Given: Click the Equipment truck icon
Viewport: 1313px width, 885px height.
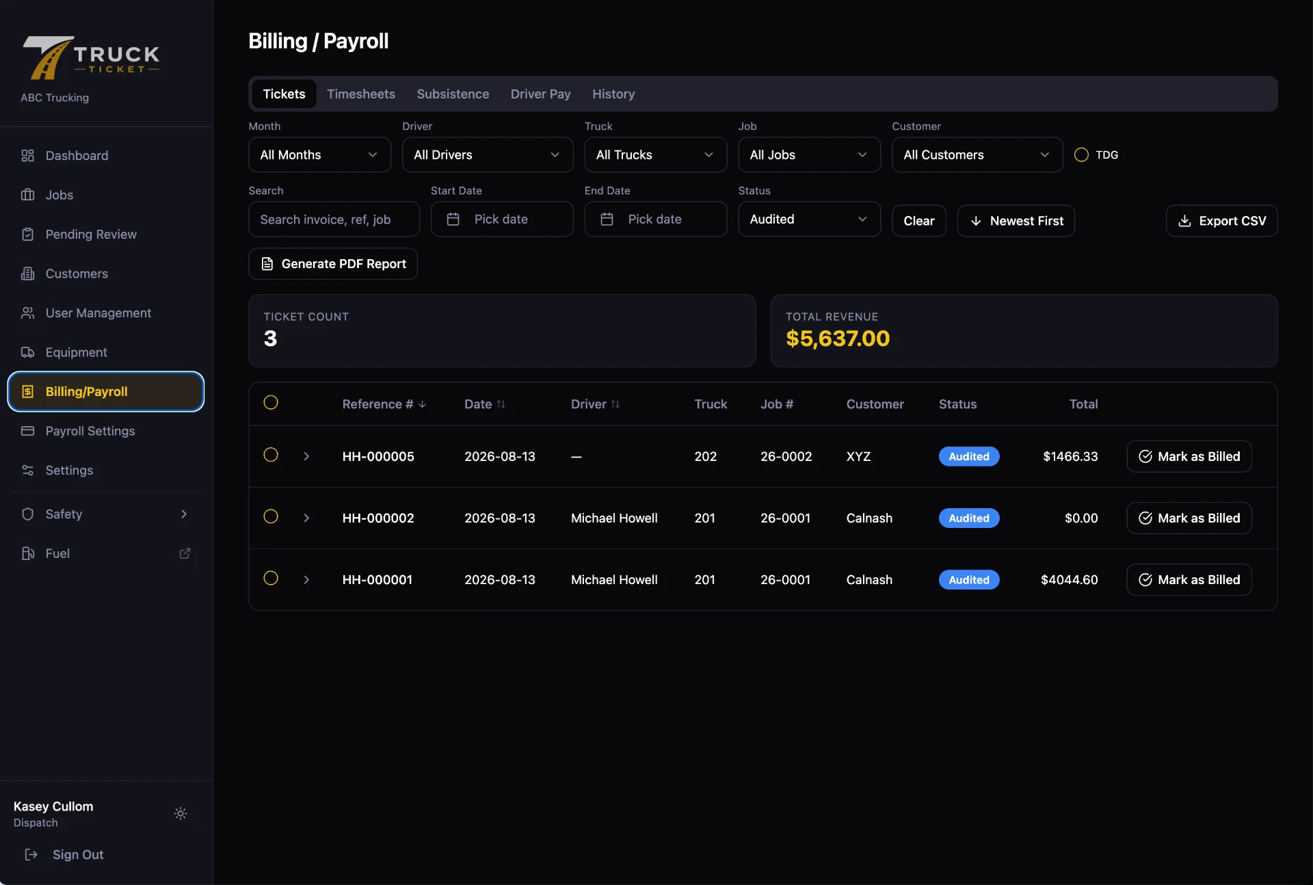Looking at the screenshot, I should (x=27, y=352).
